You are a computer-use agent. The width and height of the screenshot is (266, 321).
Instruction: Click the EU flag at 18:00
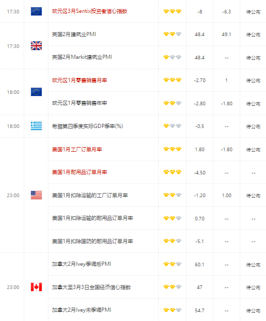(x=36, y=92)
